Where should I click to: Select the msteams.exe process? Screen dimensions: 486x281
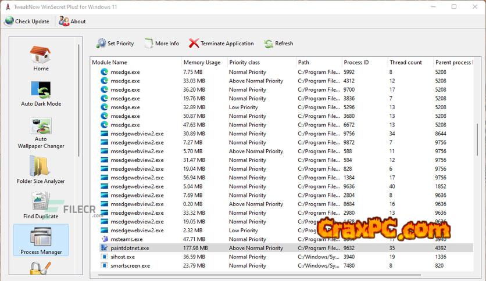(282, 239)
